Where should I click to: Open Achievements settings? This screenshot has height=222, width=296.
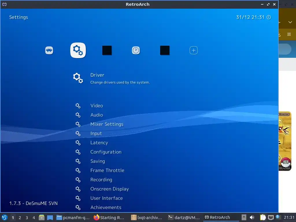106,208
